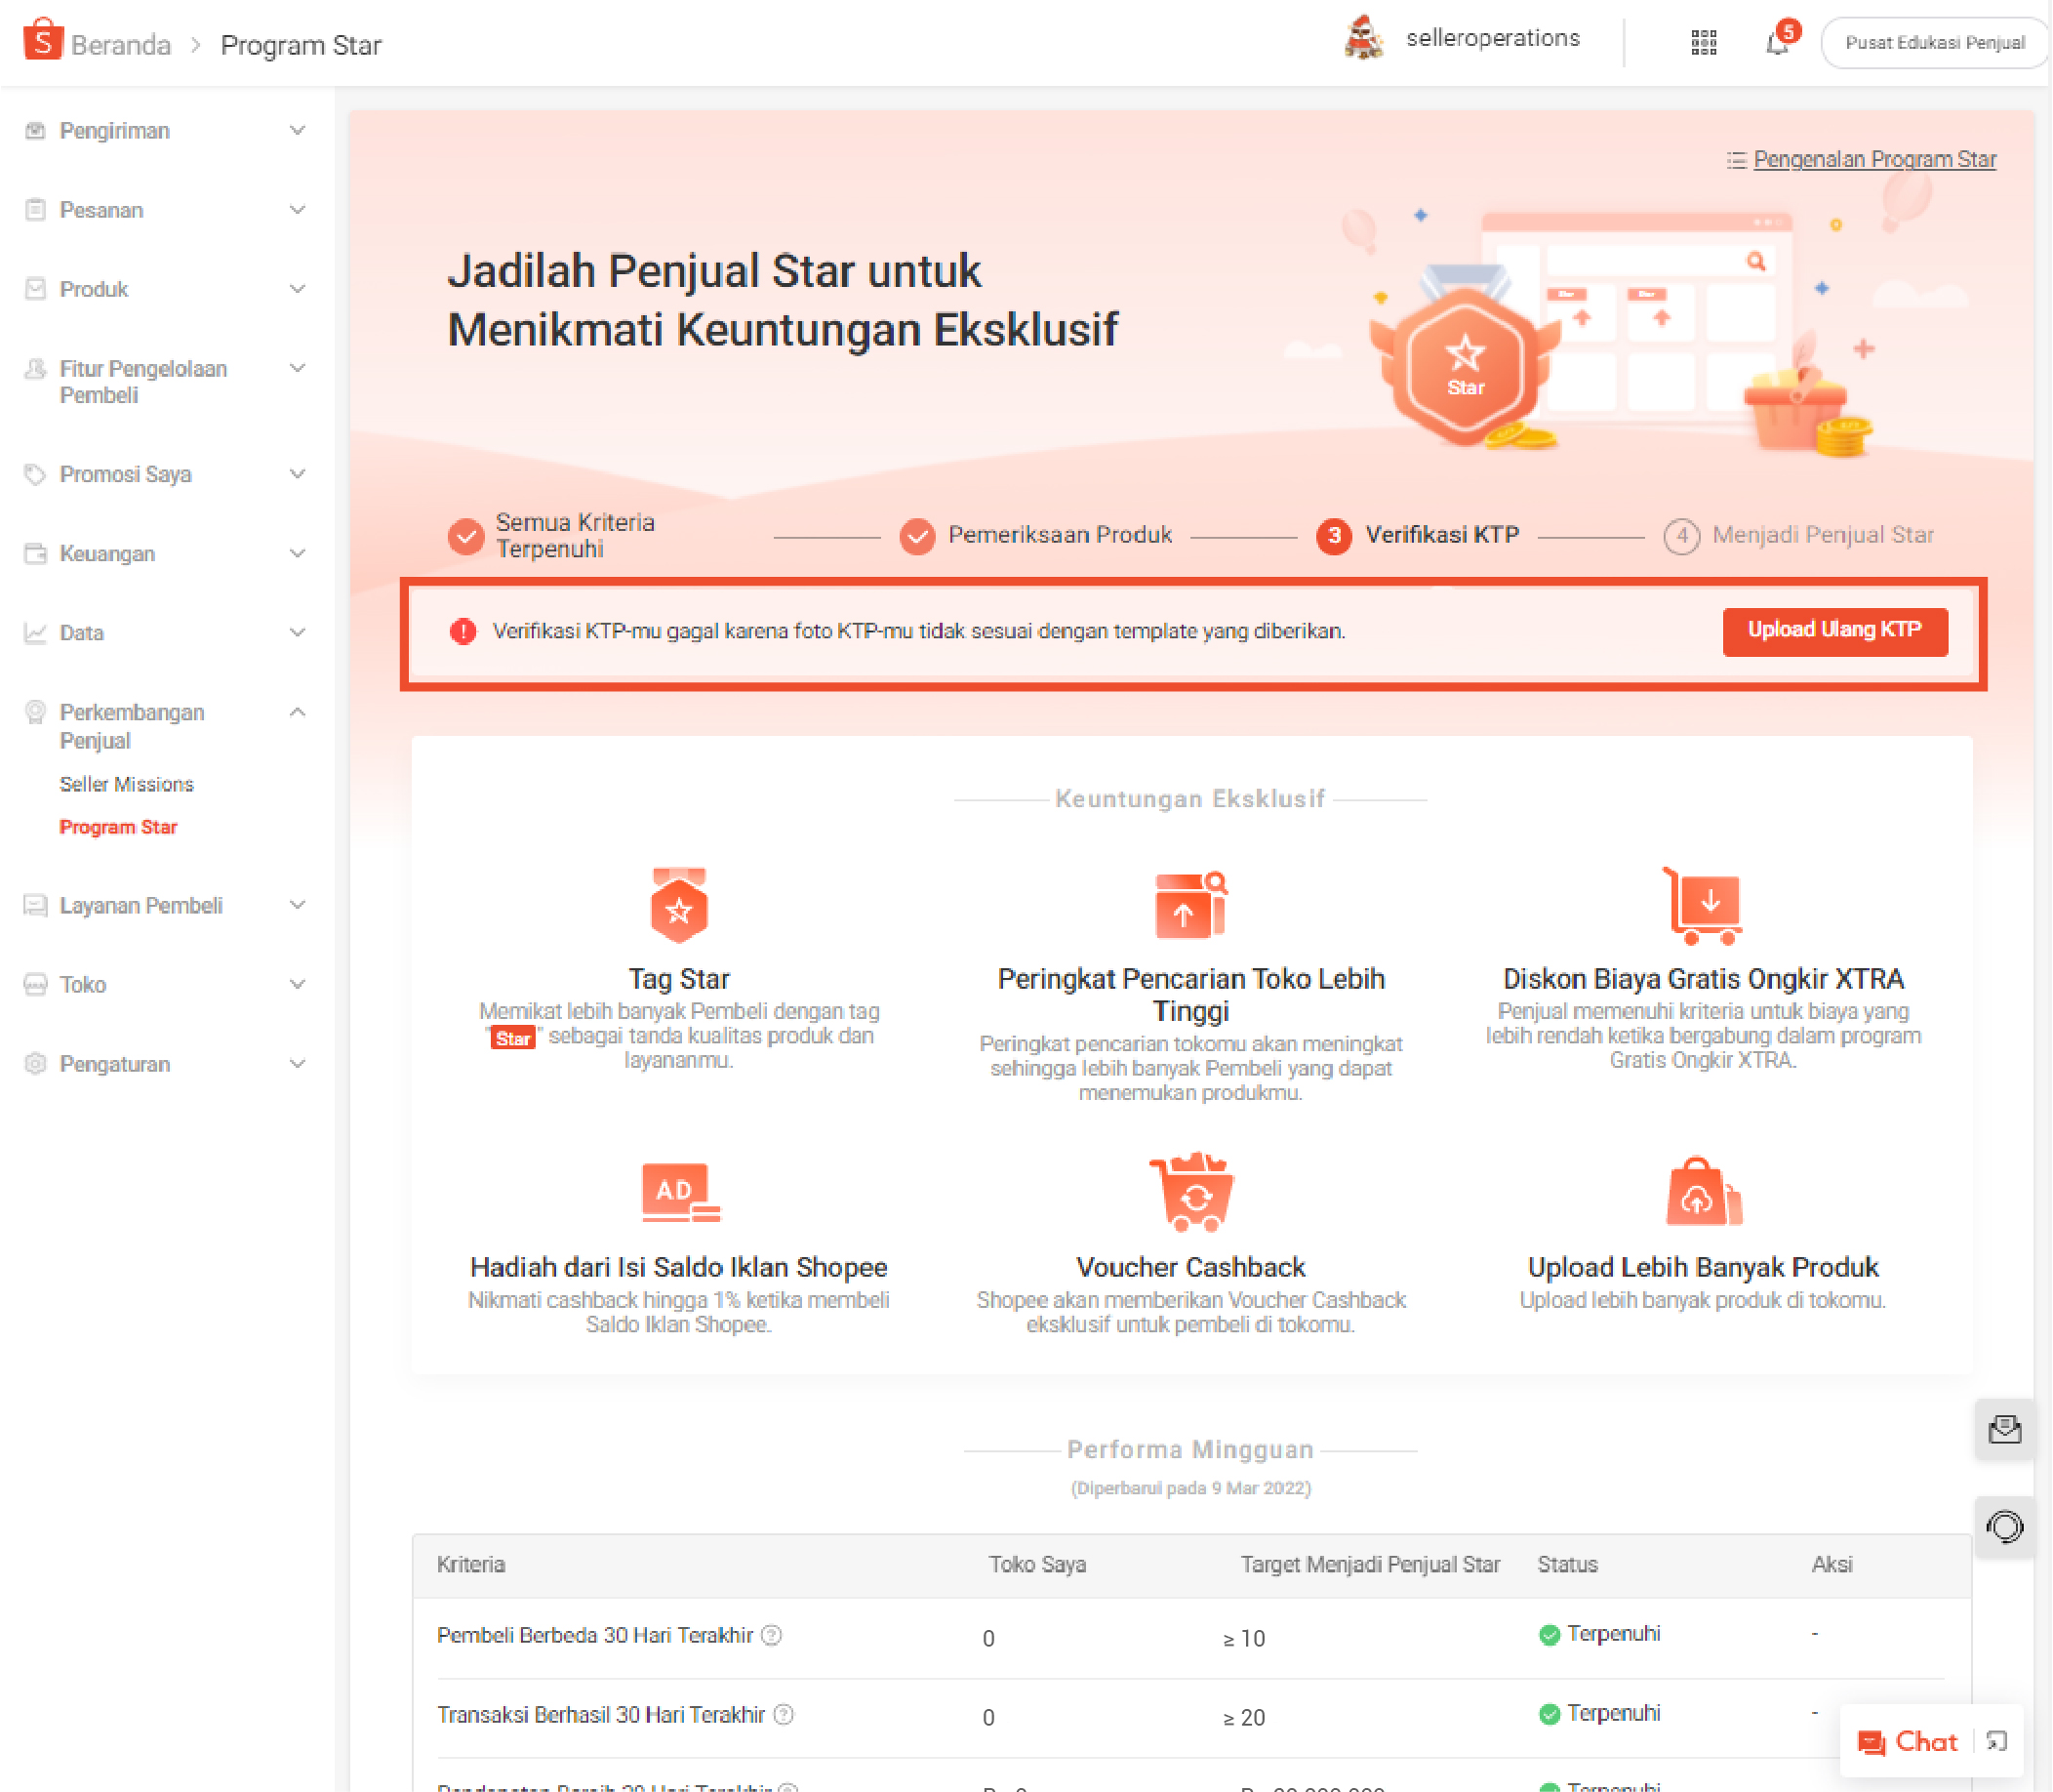The image size is (2053, 1792).
Task: Expand the Data menu chevron
Action: coord(297,632)
